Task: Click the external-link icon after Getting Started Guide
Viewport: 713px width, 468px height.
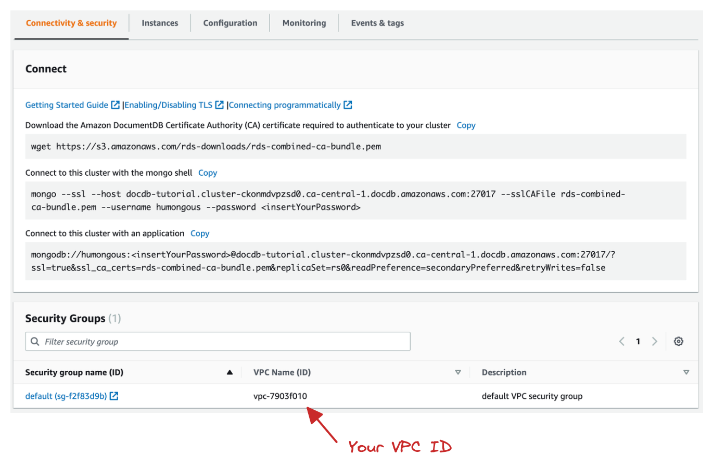Action: tap(116, 105)
